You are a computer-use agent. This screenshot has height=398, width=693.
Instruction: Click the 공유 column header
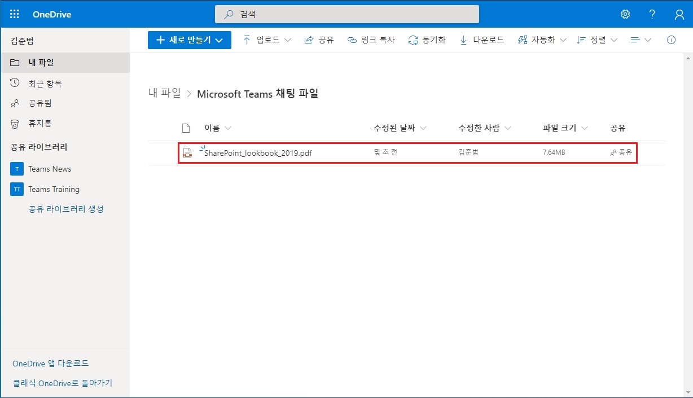[x=618, y=128]
